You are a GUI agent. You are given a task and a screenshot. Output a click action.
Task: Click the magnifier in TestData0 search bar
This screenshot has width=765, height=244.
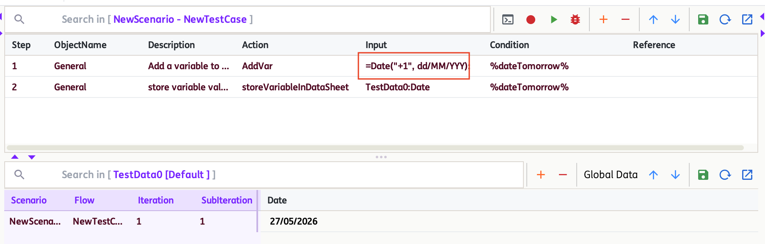click(x=19, y=174)
